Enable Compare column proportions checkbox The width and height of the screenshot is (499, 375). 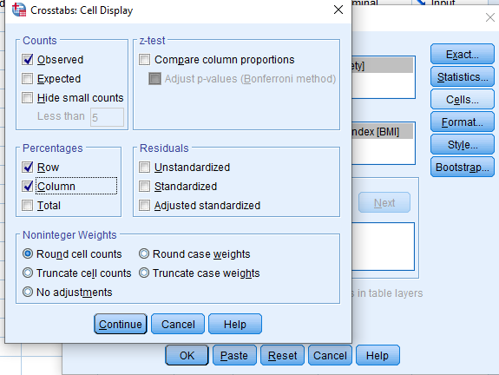[144, 60]
